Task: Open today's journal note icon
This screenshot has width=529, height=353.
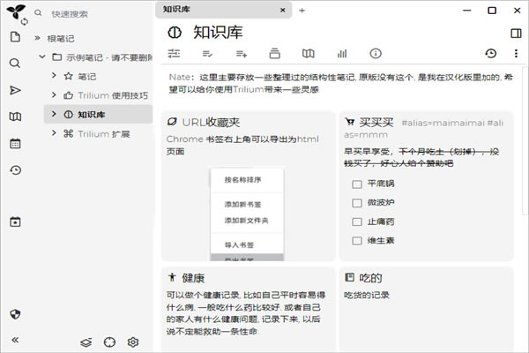Action: pos(15,222)
